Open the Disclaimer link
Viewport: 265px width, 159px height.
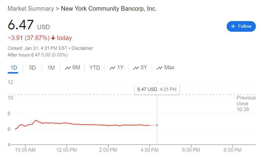pos(82,48)
